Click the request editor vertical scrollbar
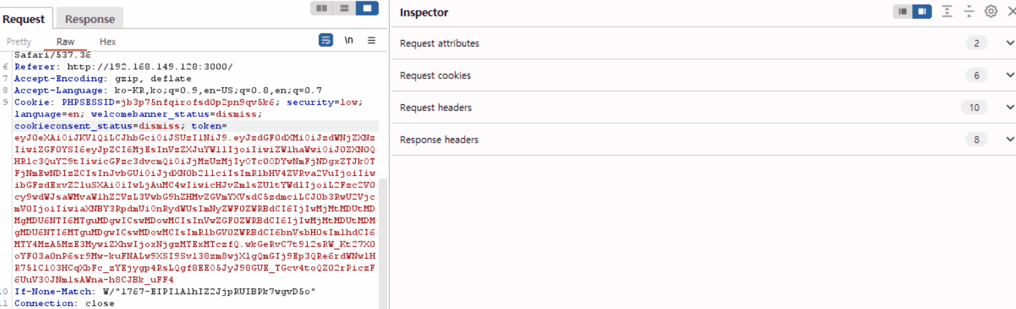This screenshot has width=1016, height=309. (x=383, y=243)
